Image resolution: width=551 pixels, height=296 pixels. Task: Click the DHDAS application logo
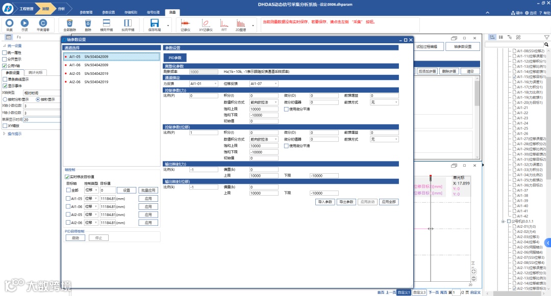[7, 9]
